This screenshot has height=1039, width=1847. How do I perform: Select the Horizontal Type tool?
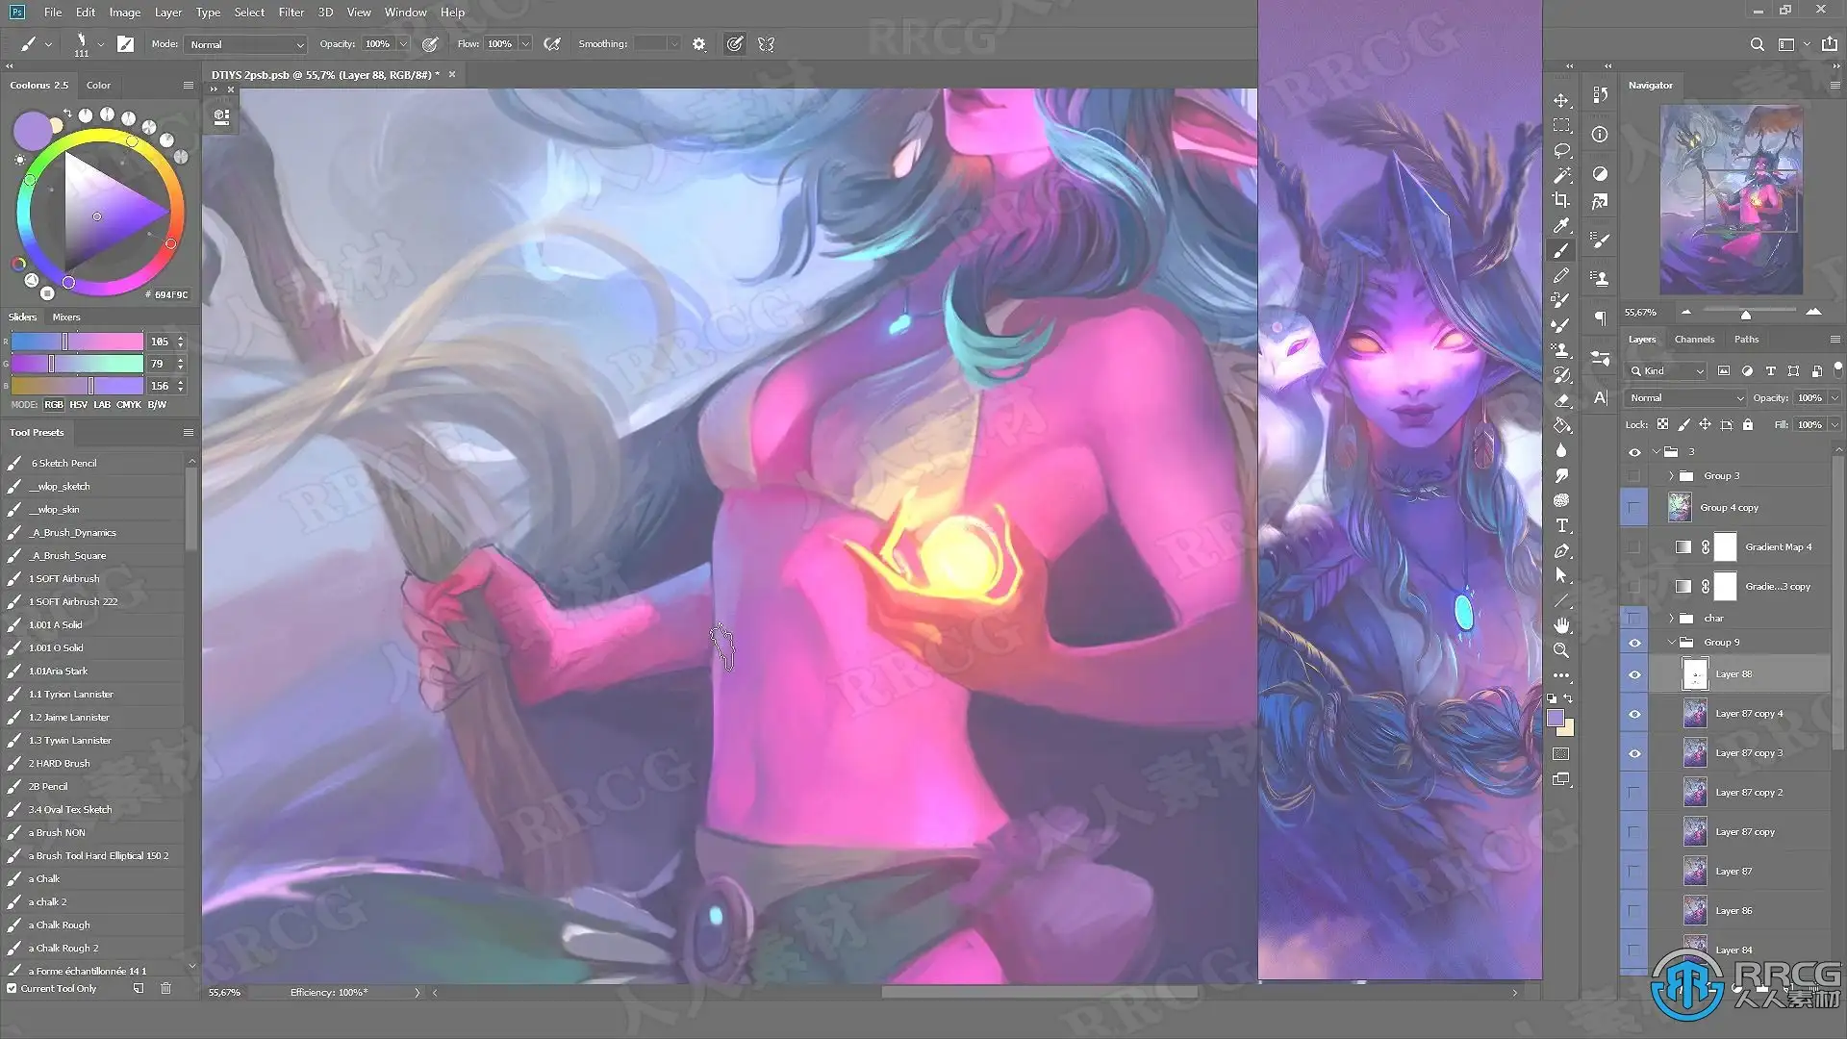pos(1561,525)
